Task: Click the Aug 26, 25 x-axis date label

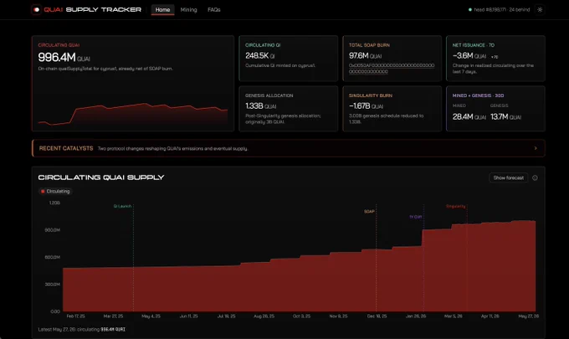Action: [x=264, y=316]
